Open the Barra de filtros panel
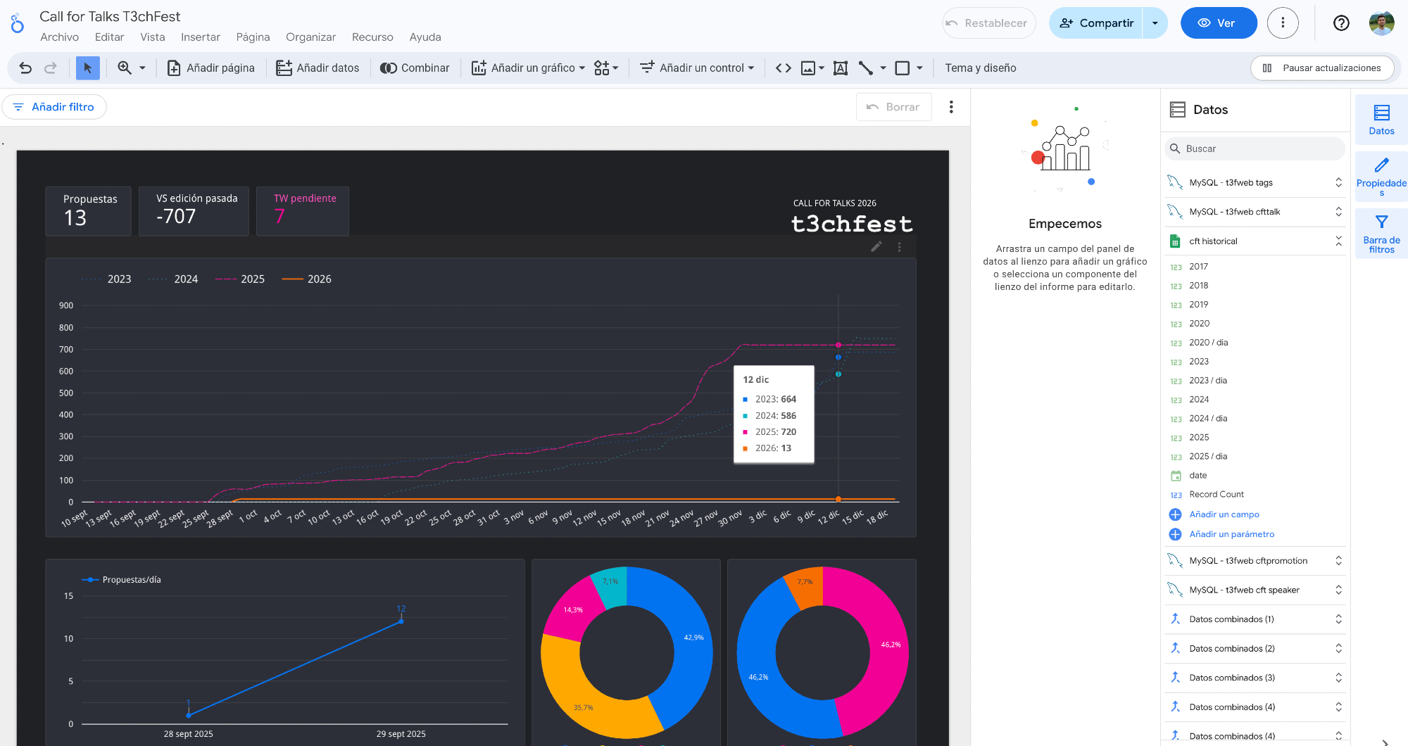1408x746 pixels. coord(1381,234)
